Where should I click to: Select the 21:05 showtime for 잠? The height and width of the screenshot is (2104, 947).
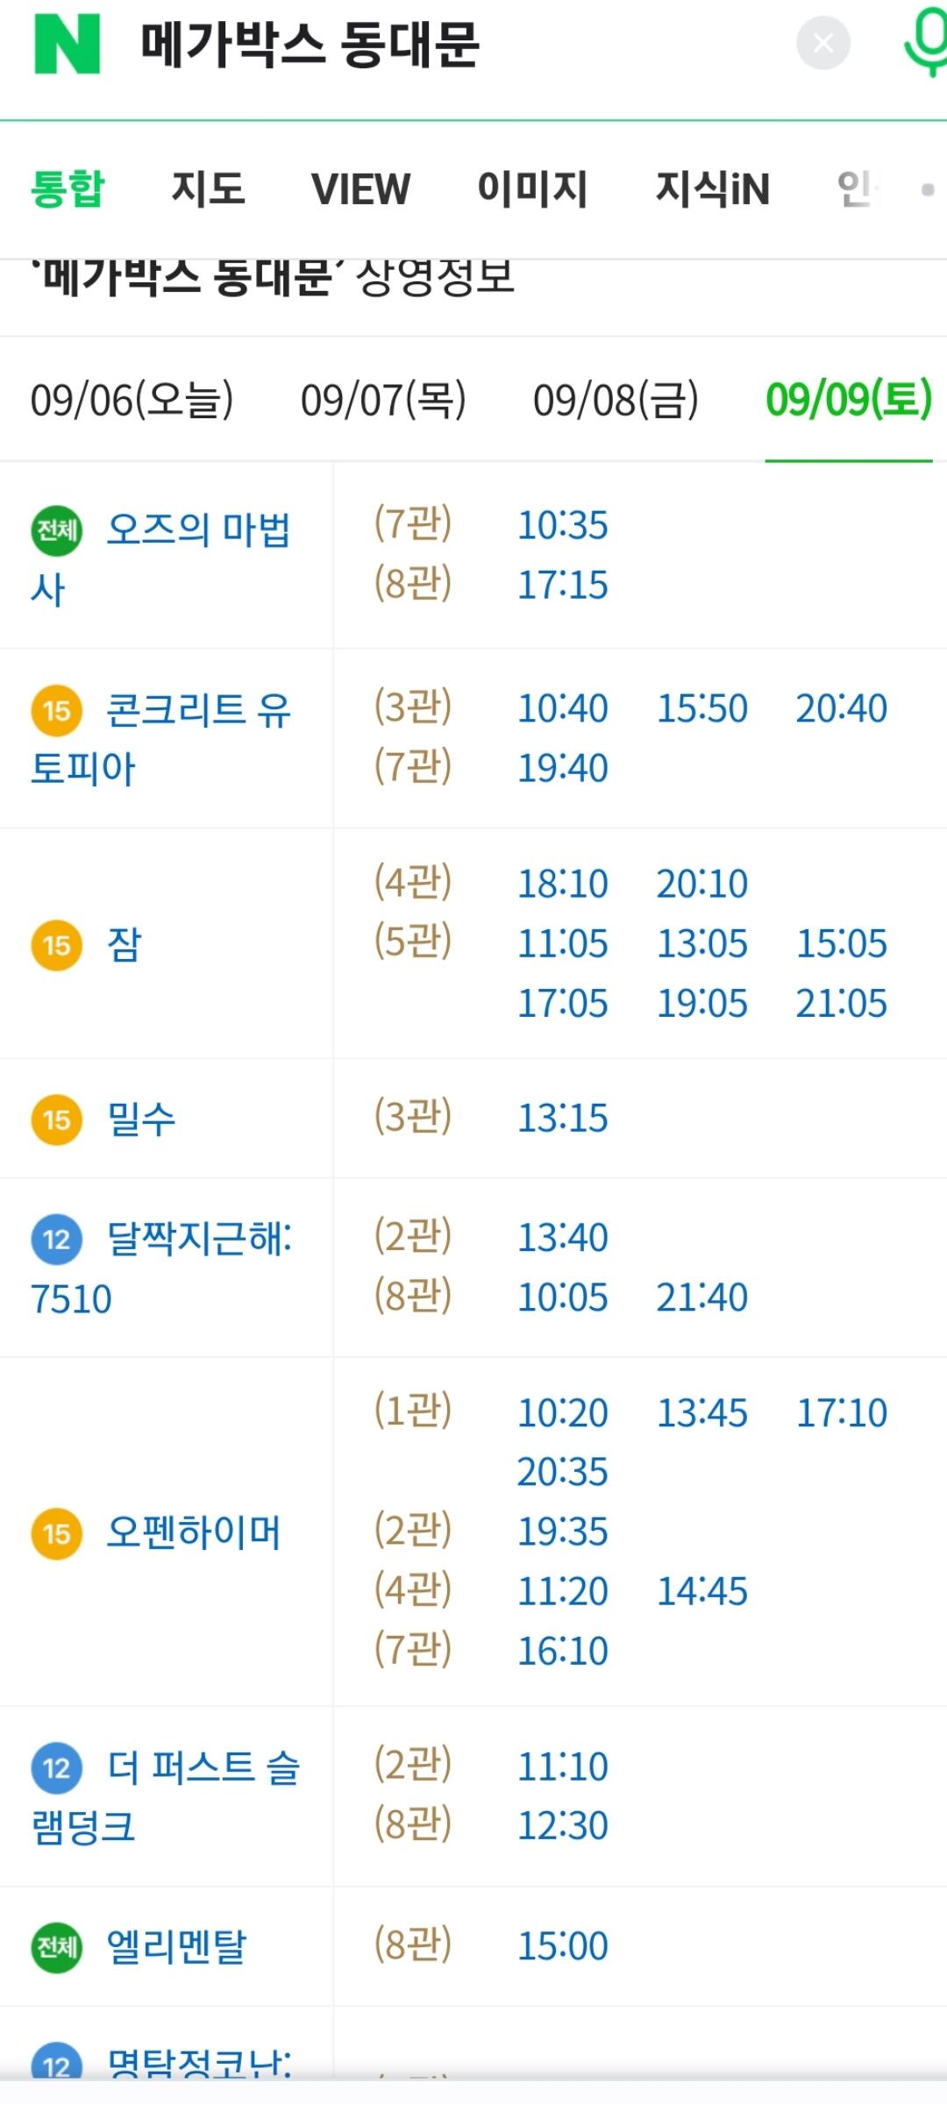(x=841, y=1004)
